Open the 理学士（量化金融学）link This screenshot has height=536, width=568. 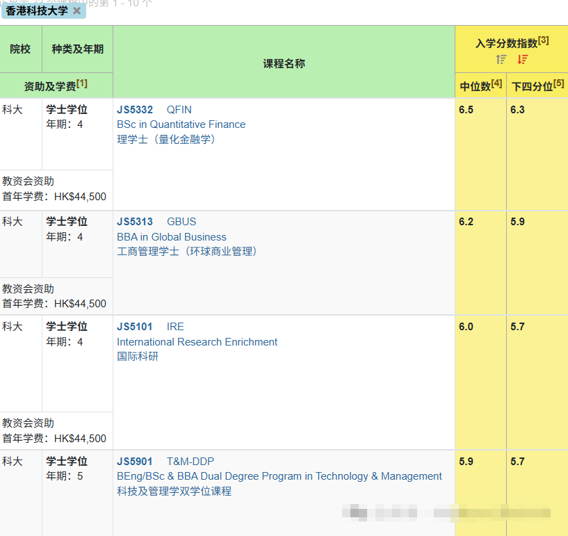click(166, 140)
